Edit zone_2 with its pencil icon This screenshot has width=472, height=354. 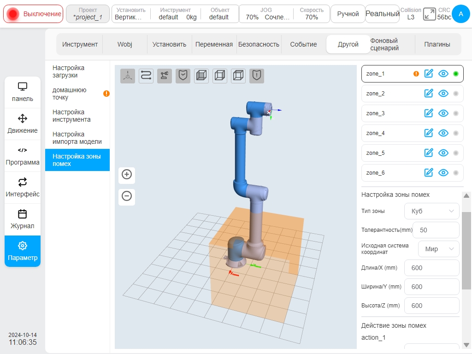tap(429, 93)
